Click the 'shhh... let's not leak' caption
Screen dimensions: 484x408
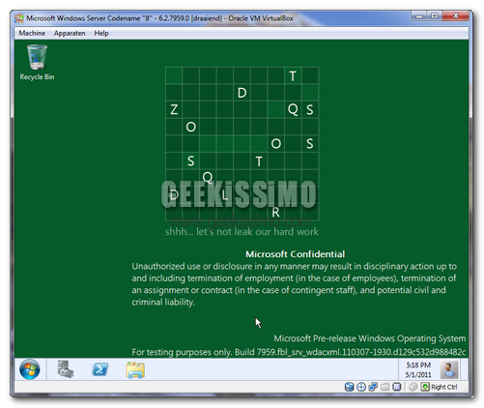click(242, 232)
